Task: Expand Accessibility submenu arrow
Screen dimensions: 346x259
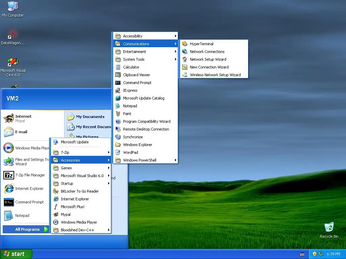Action: (175, 36)
